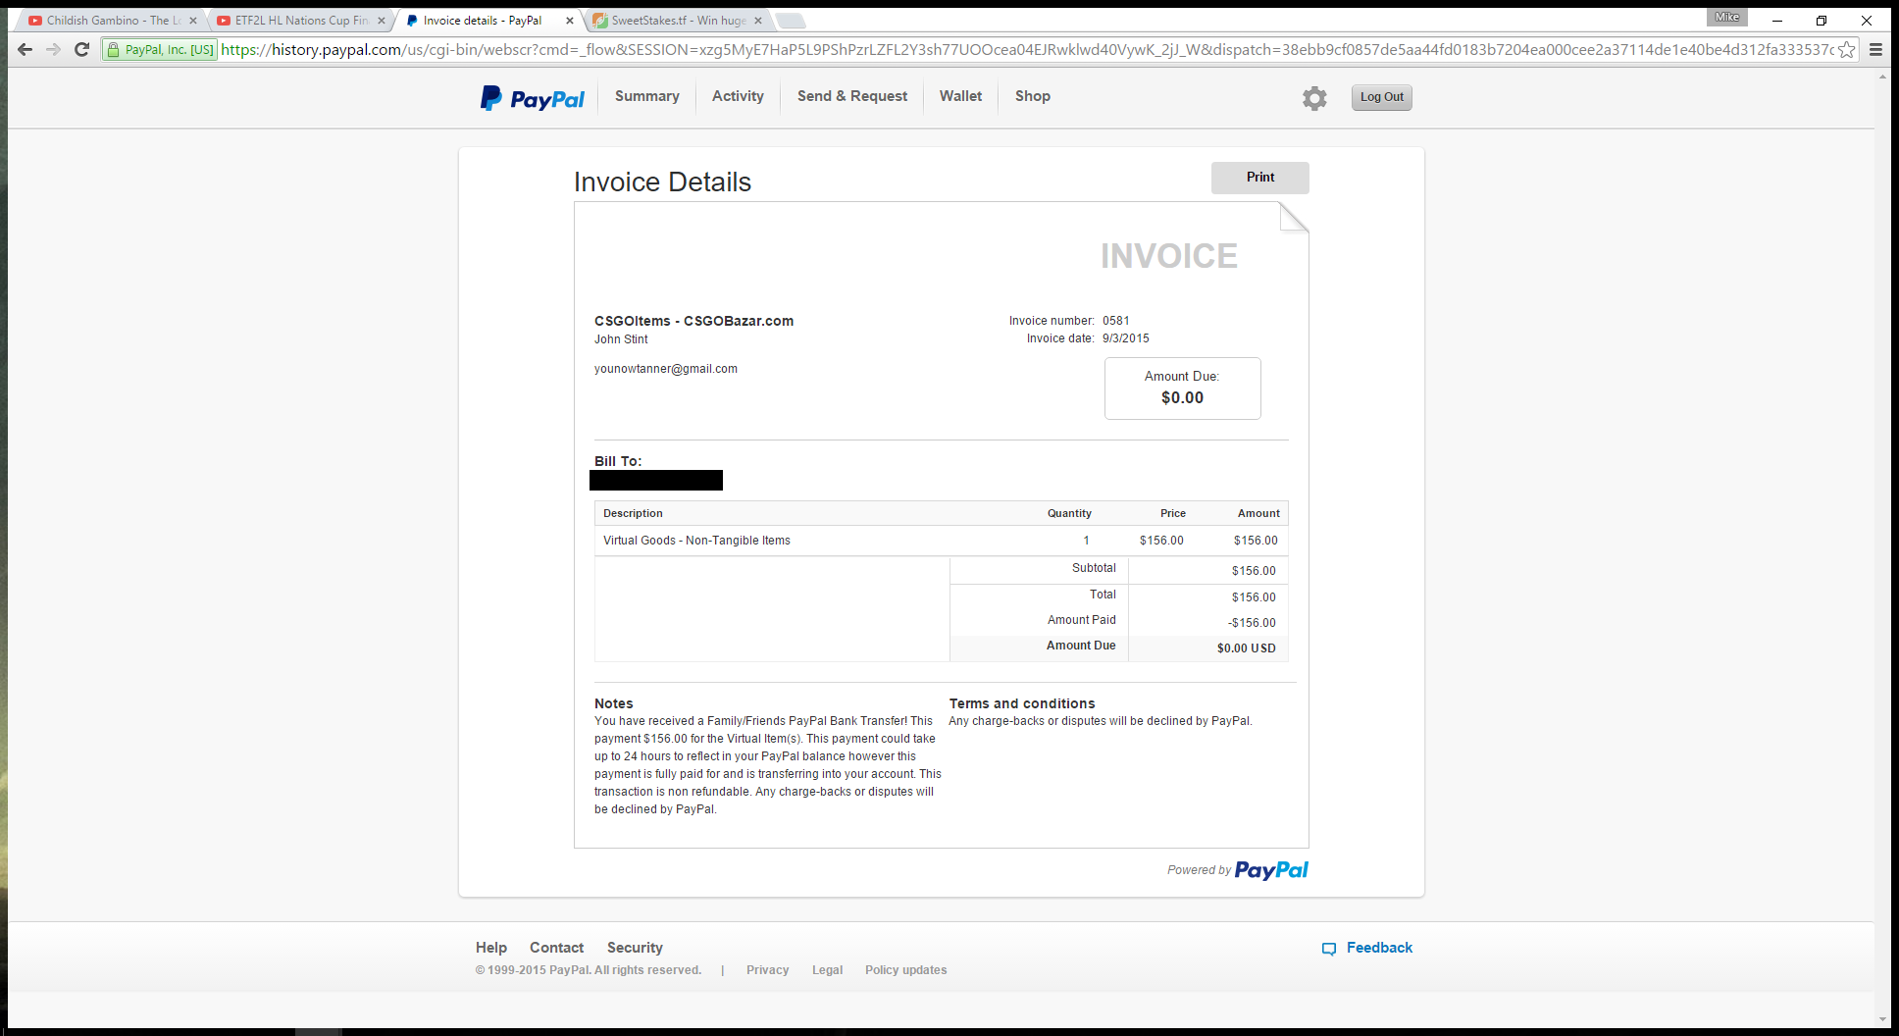Click invoice number 0581
Image resolution: width=1899 pixels, height=1036 pixels.
1116,321
